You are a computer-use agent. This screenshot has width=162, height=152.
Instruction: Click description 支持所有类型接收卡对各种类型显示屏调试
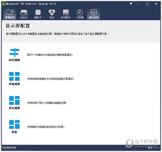(51, 79)
